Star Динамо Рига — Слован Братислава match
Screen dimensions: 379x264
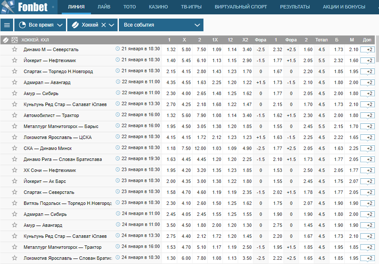(x=14, y=159)
